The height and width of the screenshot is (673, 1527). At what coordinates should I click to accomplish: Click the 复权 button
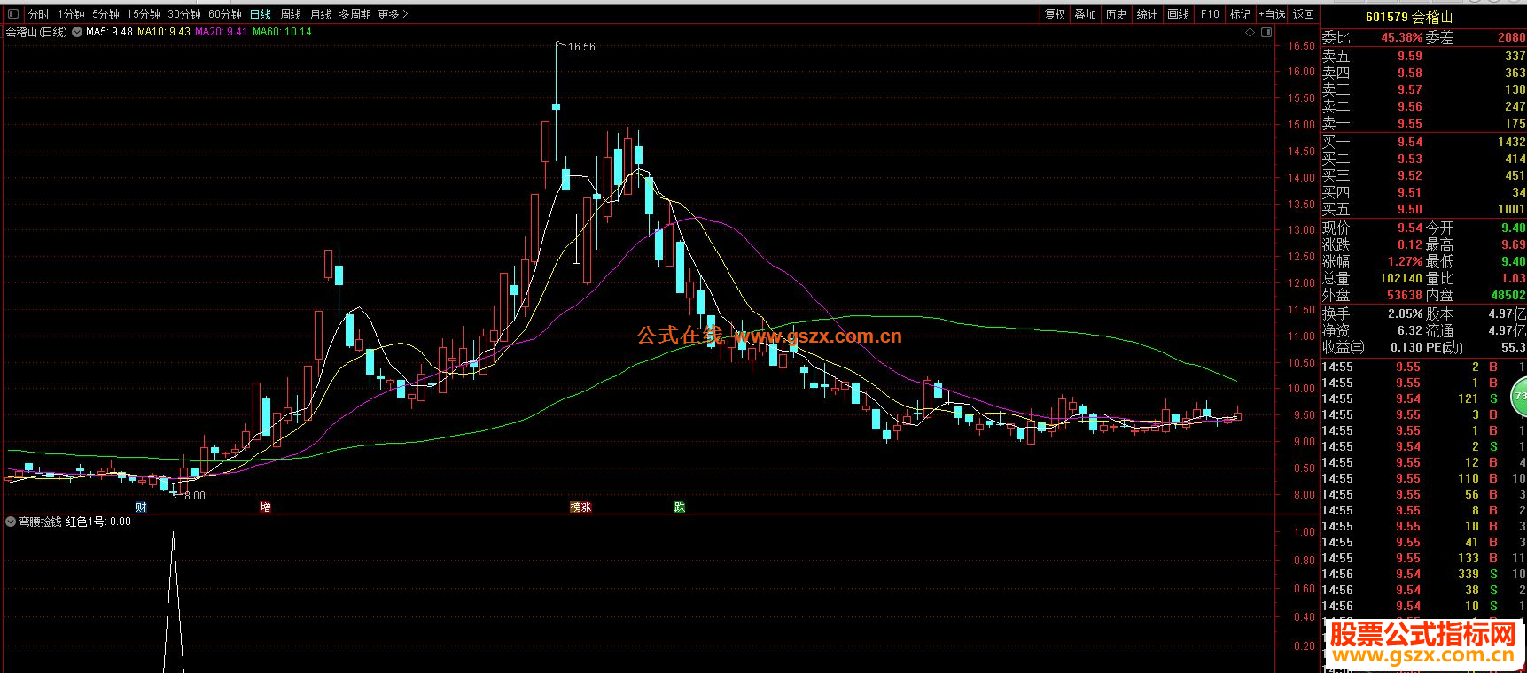(1055, 14)
